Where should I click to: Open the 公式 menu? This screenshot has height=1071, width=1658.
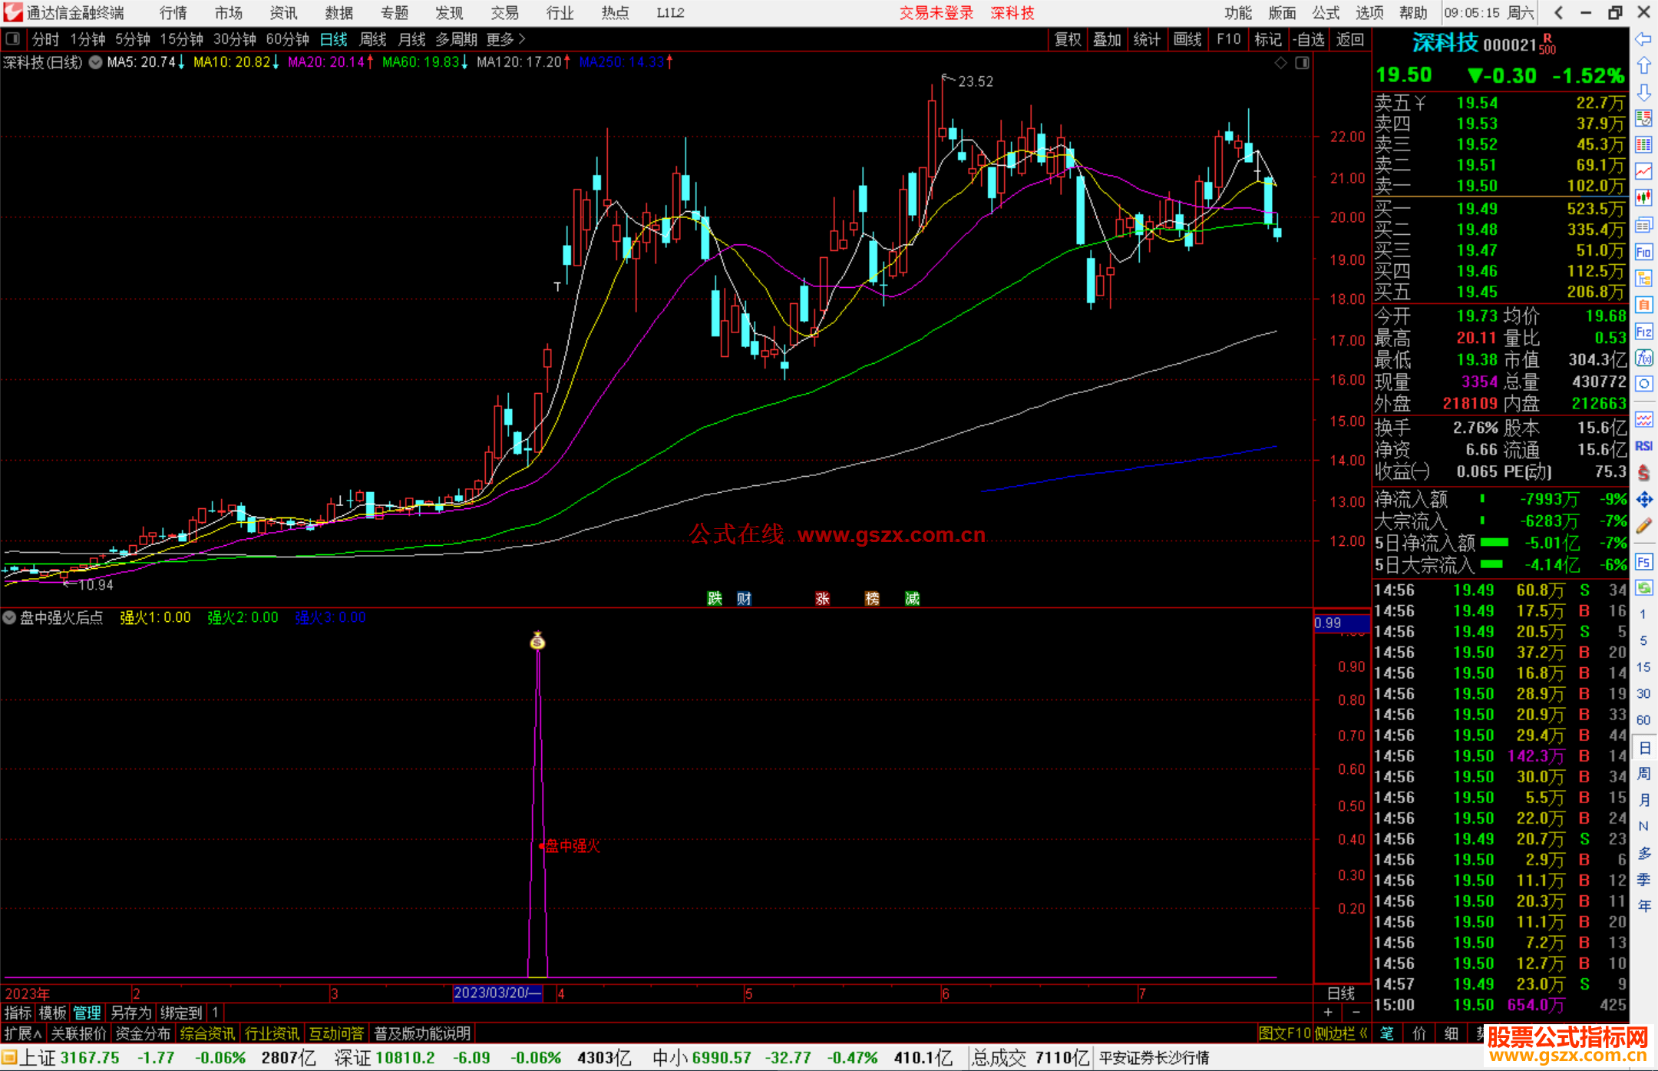pyautogui.click(x=1325, y=13)
